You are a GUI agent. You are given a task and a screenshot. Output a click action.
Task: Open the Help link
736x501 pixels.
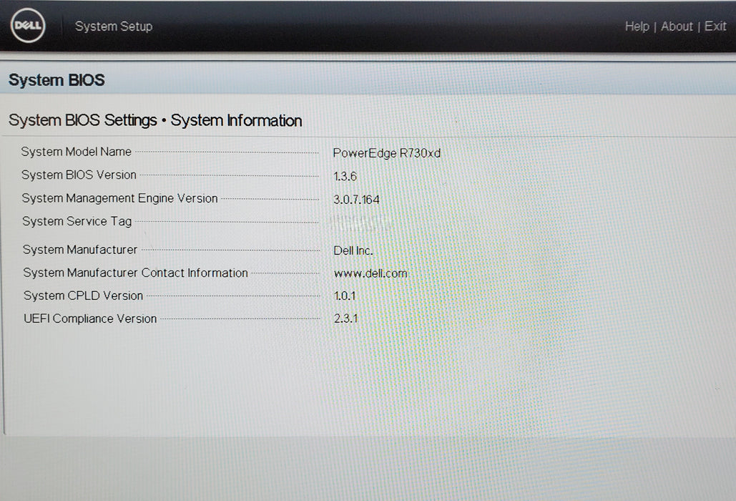pos(637,26)
